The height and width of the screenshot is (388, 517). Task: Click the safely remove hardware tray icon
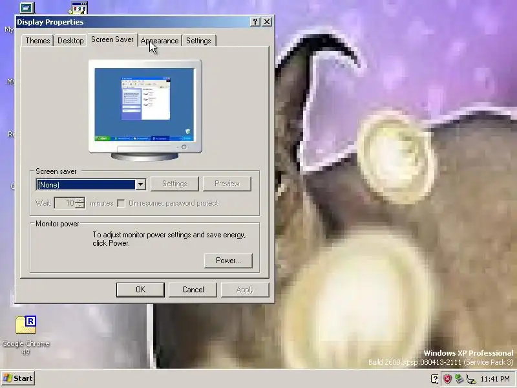pyautogui.click(x=459, y=378)
